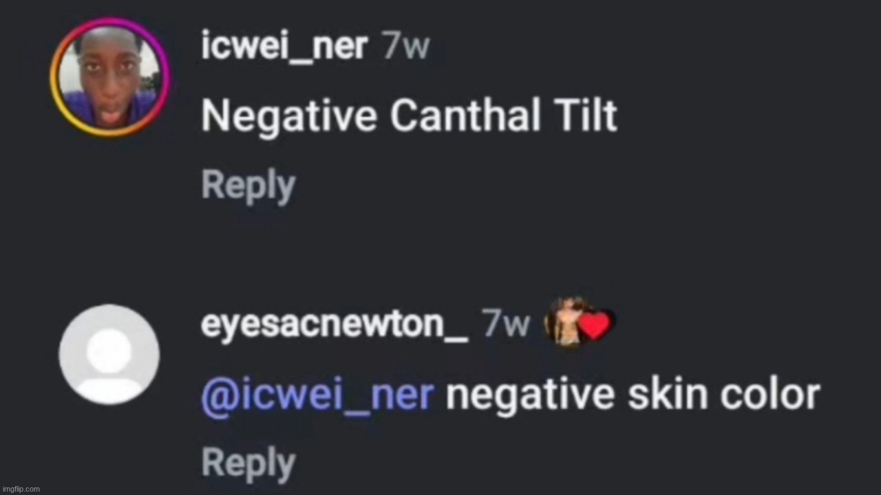Click the 7w timestamp beside eyesacnewton_

(x=506, y=323)
